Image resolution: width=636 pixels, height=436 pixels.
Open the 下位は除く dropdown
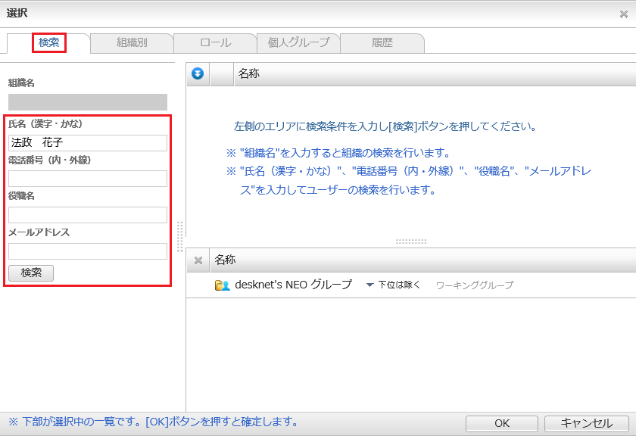coord(394,285)
